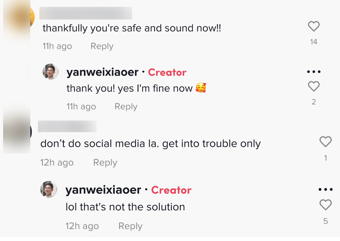Visit yanweixiaoer profile above "thank you!" reply
340x241 pixels.
(102, 73)
